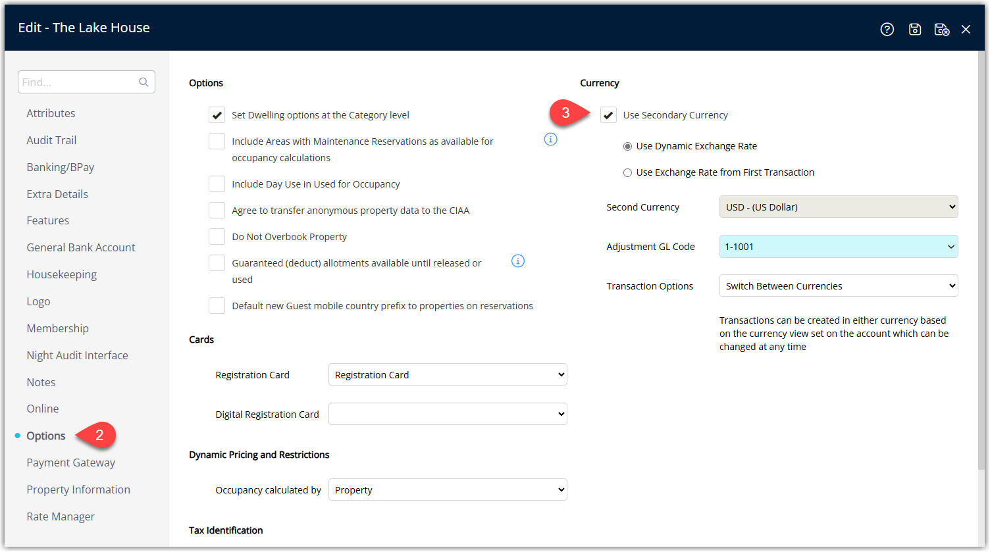Open Second Currency dropdown

tap(839, 207)
